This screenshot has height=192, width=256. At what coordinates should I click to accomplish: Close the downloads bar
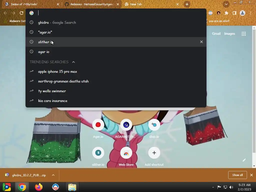click(251, 175)
